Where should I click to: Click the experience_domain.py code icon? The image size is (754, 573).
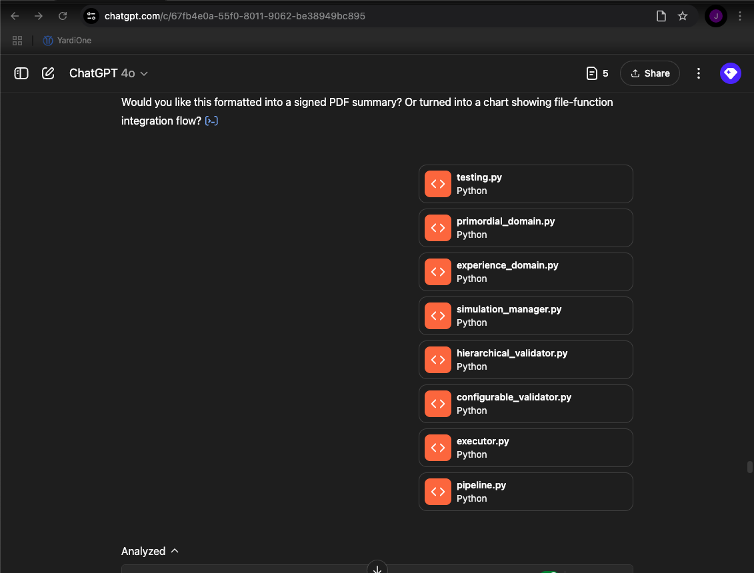coord(437,272)
